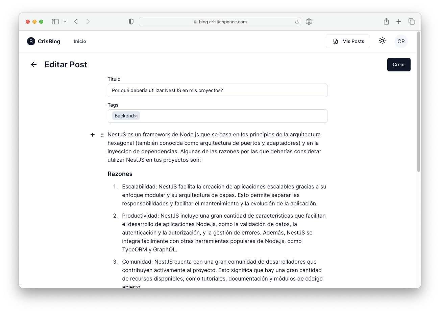
Task: Maximize the window with the green button
Action: [x=41, y=22]
